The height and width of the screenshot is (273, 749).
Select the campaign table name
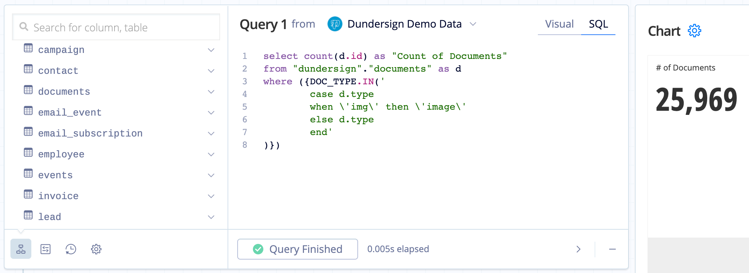(61, 50)
